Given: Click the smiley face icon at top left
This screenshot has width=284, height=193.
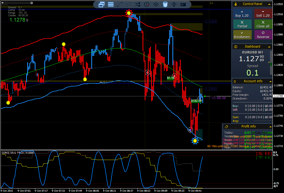Looking at the screenshot, I should tap(32, 3).
